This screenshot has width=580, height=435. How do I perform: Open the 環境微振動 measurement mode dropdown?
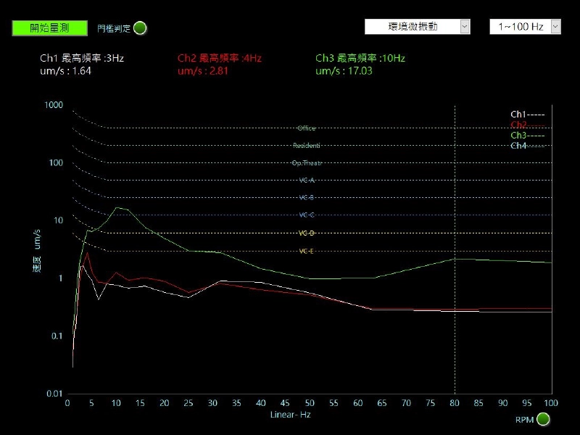pyautogui.click(x=417, y=26)
